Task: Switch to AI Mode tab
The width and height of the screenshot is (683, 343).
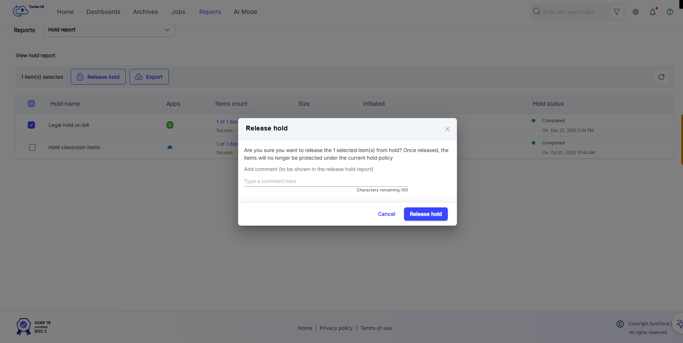Action: pyautogui.click(x=245, y=12)
